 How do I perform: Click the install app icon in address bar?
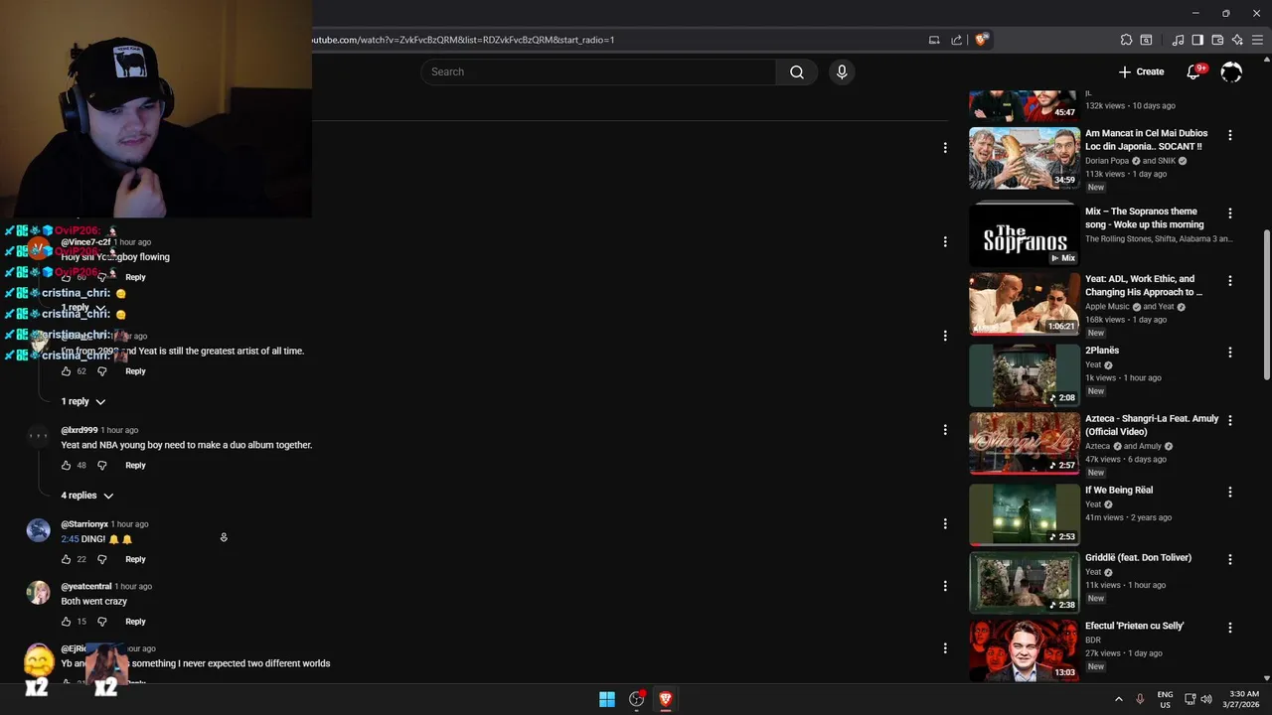tap(934, 40)
